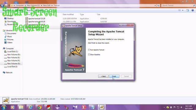Tick the Show Readme checkbox
The height and width of the screenshot is (110, 196).
[89, 54]
